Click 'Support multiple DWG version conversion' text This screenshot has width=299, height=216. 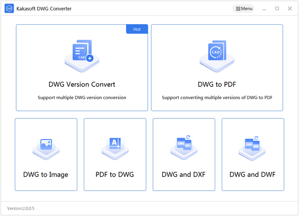pyautogui.click(x=82, y=98)
